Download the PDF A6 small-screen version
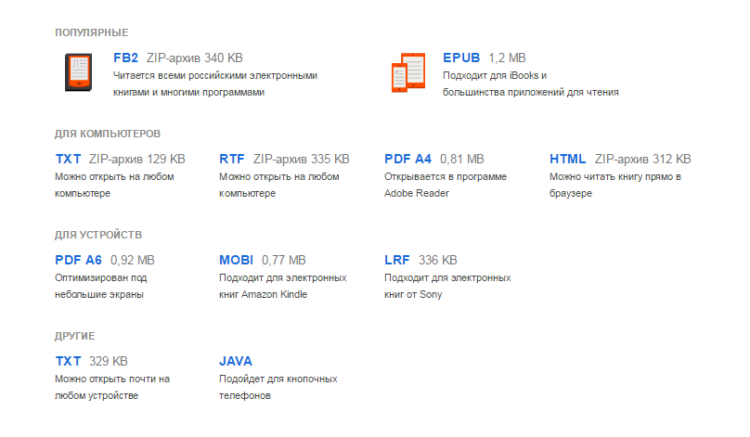Screen dimensions: 750x437 [79, 260]
